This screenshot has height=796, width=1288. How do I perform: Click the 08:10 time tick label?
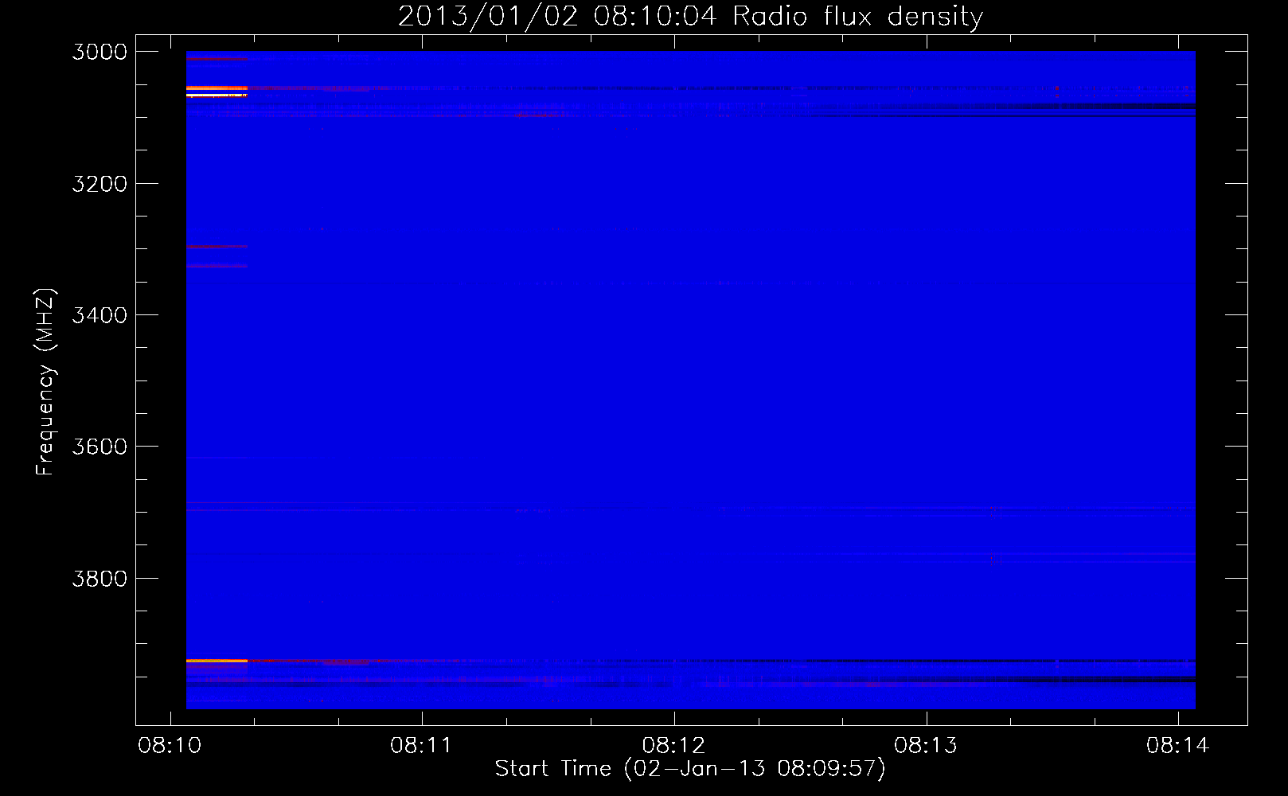[170, 746]
